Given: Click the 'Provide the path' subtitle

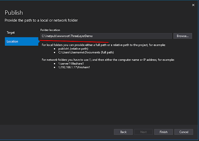Looking at the screenshot, I should pos(41,20).
